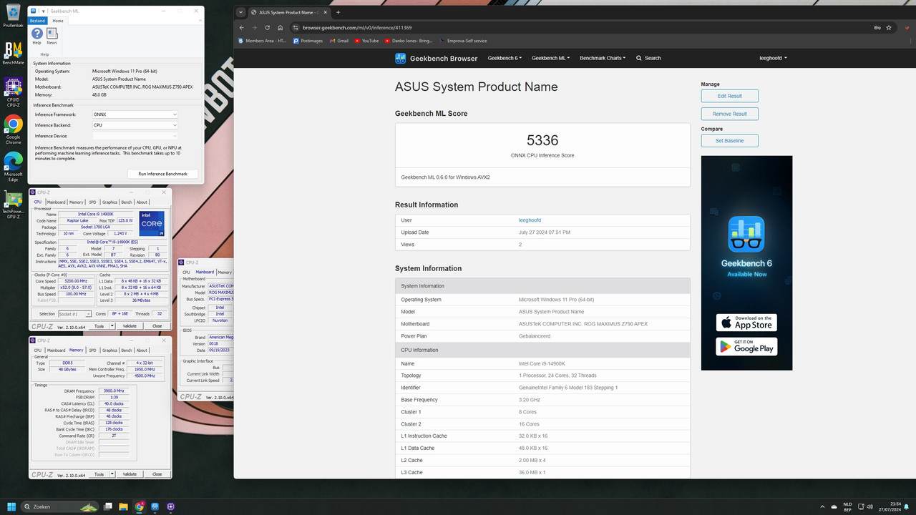The width and height of the screenshot is (916, 515).
Task: Click the DRAM Frequency 3900.0 MHz value
Action: click(x=114, y=391)
